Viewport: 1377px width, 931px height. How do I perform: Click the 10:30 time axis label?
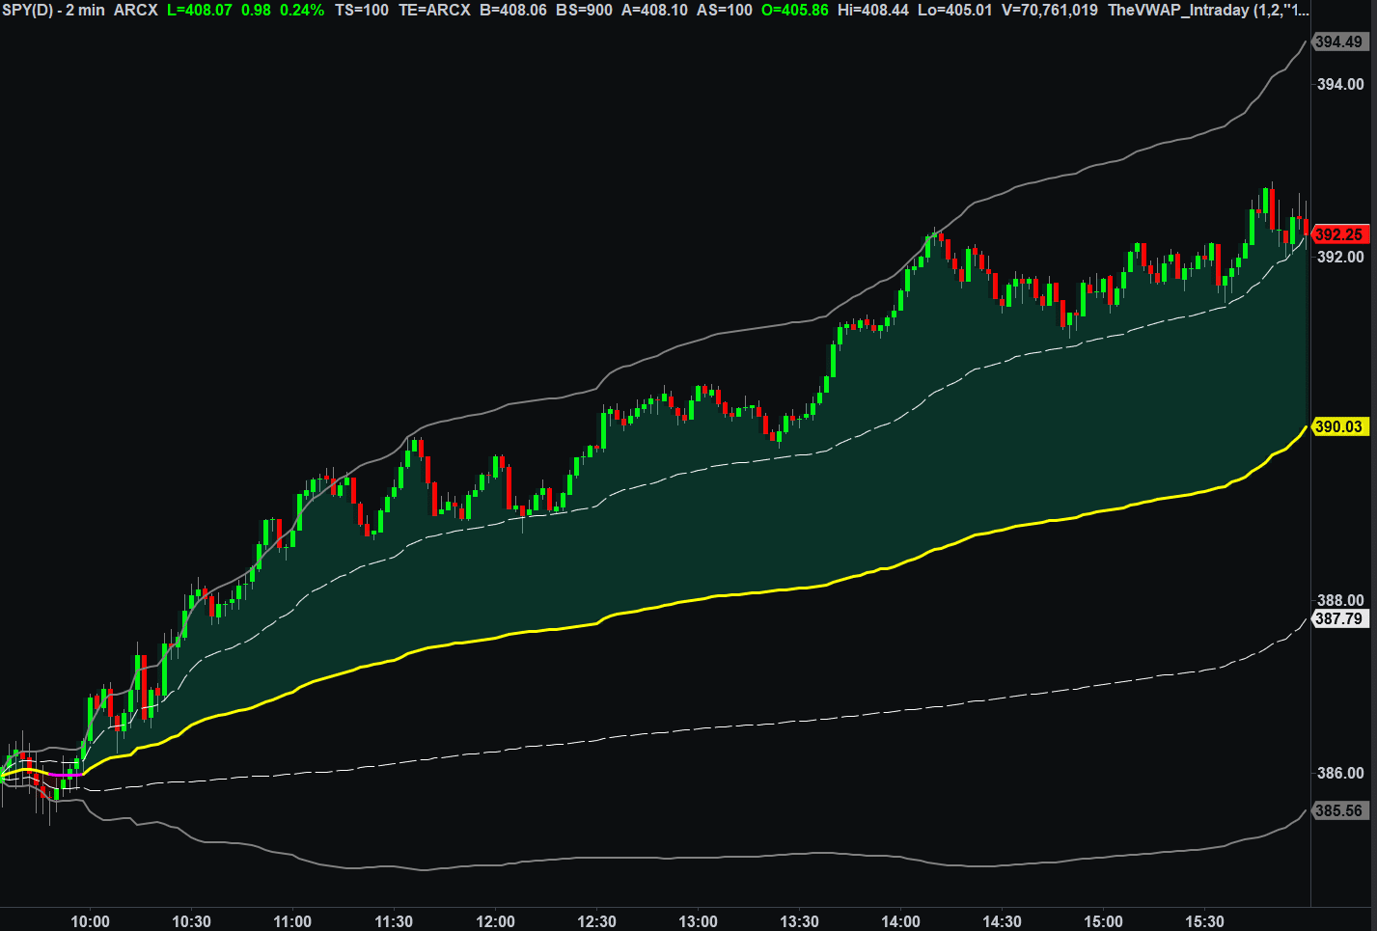tap(191, 921)
